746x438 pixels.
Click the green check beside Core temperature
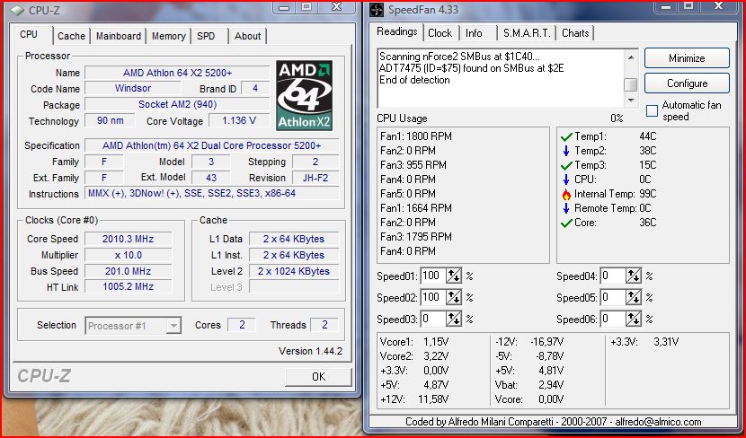(566, 223)
